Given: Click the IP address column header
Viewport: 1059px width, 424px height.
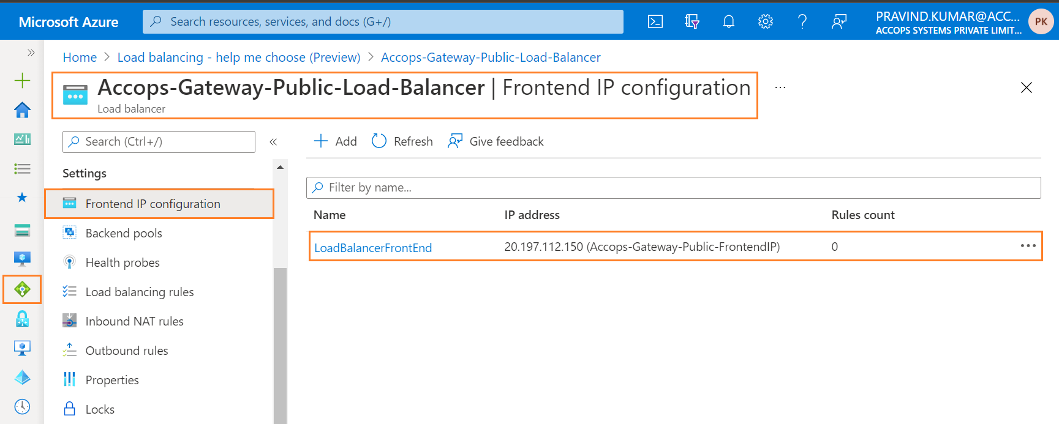Looking at the screenshot, I should point(532,215).
